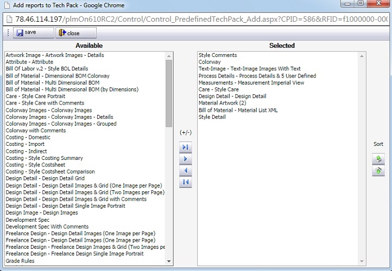The height and width of the screenshot is (271, 392).
Task: Select Colorway in Selected list
Action: pyautogui.click(x=210, y=62)
